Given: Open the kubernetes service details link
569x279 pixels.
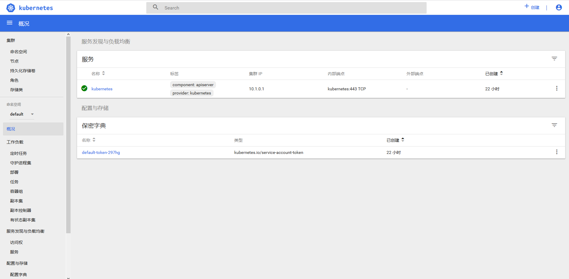Looking at the screenshot, I should [x=102, y=89].
